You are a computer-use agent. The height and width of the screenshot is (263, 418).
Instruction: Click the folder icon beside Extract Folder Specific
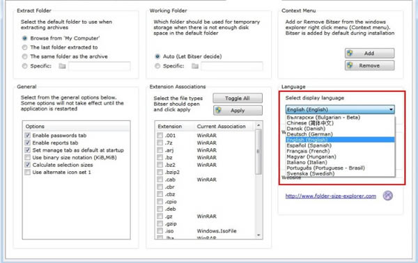(x=62, y=66)
